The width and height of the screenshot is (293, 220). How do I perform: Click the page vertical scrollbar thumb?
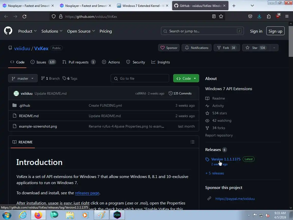[291, 41]
